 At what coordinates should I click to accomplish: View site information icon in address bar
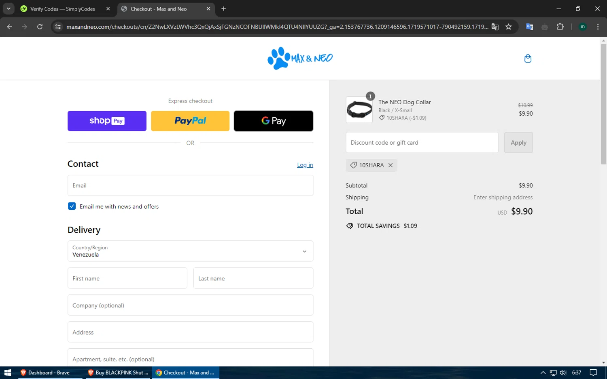click(x=58, y=27)
